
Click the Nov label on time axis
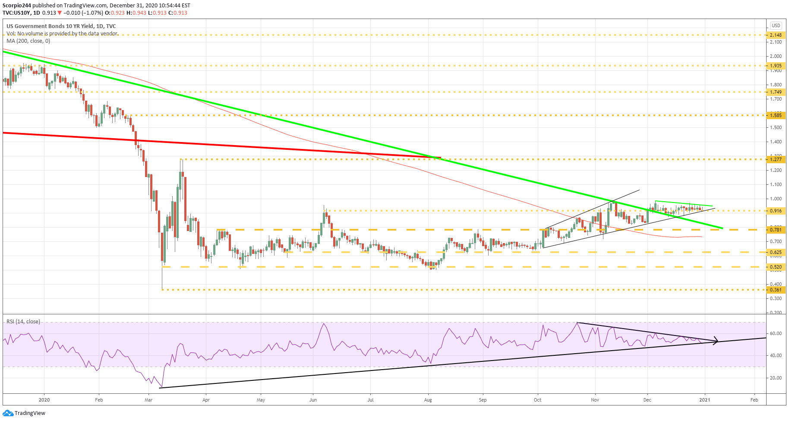pyautogui.click(x=595, y=400)
